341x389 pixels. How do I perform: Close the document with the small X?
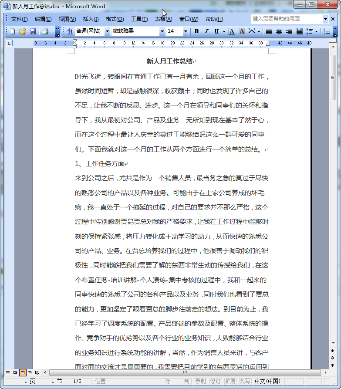pyautogui.click(x=333, y=19)
